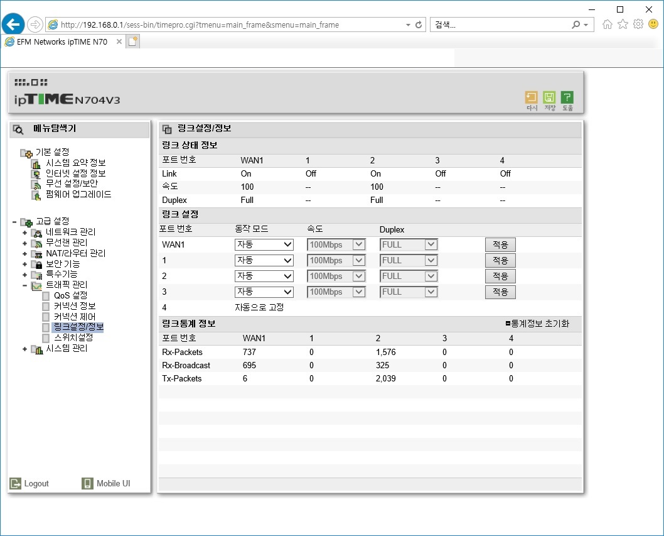The width and height of the screenshot is (664, 536).
Task: Click the 다시 (reload) icon in header
Action: click(x=531, y=97)
